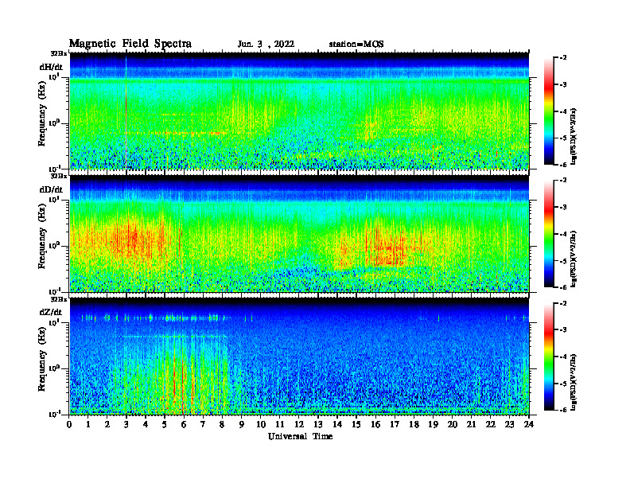The height and width of the screenshot is (487, 630).
Task: Select the dD/dt panel label
Action: tap(51, 189)
